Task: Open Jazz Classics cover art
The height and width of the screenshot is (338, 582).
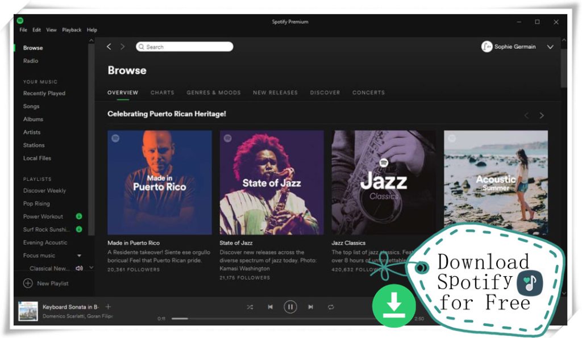Action: click(x=384, y=182)
